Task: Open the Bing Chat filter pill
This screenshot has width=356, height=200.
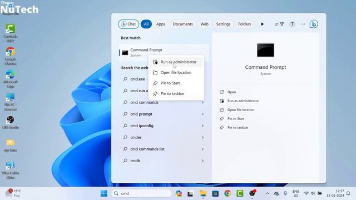Action: [128, 24]
